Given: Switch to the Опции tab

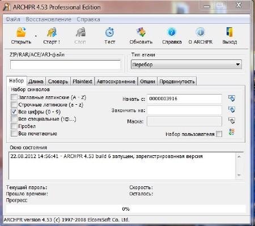Looking at the screenshot, I should pyautogui.click(x=147, y=82).
